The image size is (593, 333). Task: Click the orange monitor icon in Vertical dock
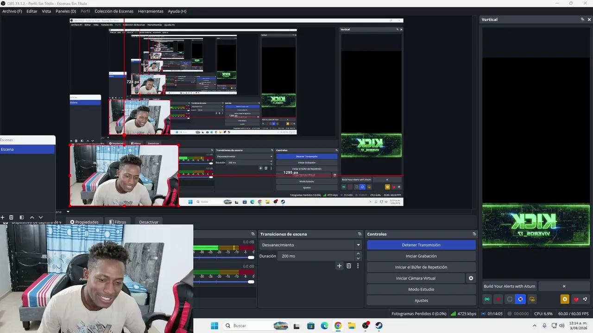point(532,299)
